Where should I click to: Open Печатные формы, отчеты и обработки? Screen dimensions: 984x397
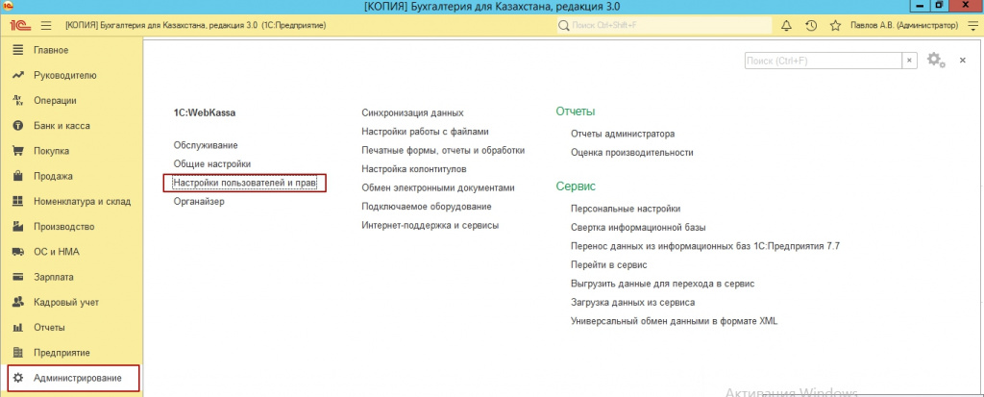pos(443,151)
